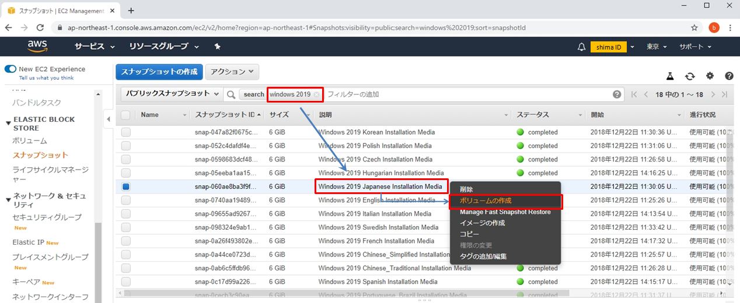Open the browser profile avatar
740x303 pixels.
(714, 27)
